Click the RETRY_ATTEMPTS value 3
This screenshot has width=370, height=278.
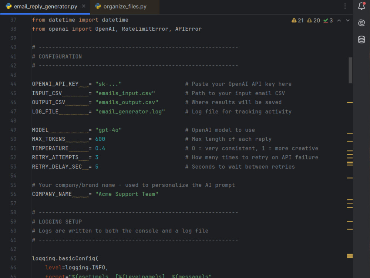(97, 158)
